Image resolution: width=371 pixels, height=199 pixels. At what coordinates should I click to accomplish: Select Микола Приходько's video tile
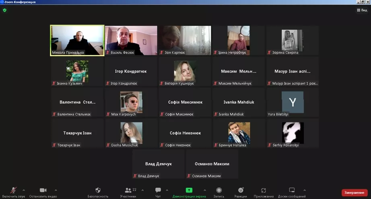pos(77,41)
